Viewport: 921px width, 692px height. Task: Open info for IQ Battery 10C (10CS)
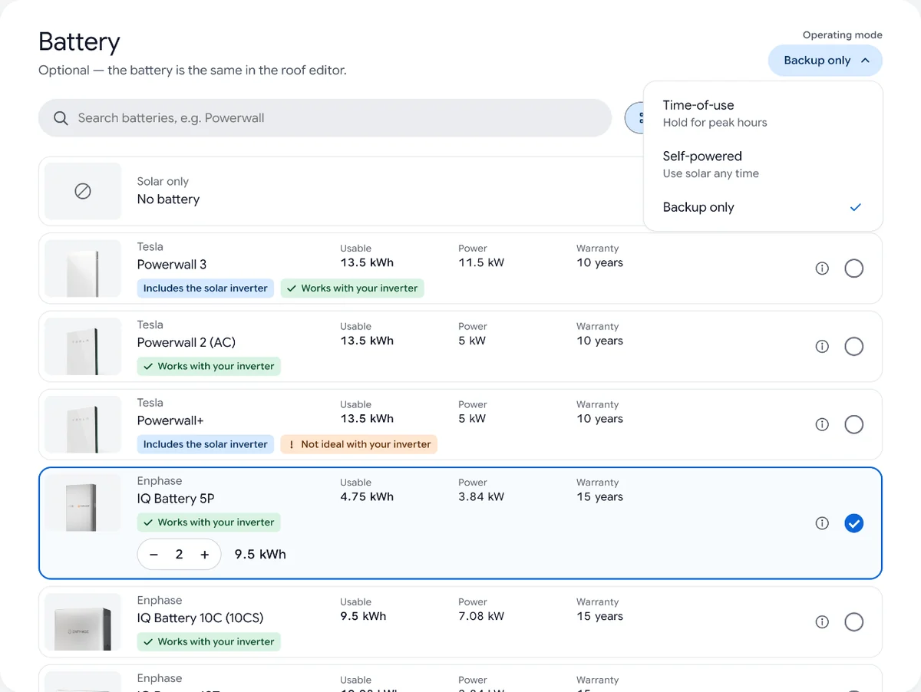[x=822, y=622]
